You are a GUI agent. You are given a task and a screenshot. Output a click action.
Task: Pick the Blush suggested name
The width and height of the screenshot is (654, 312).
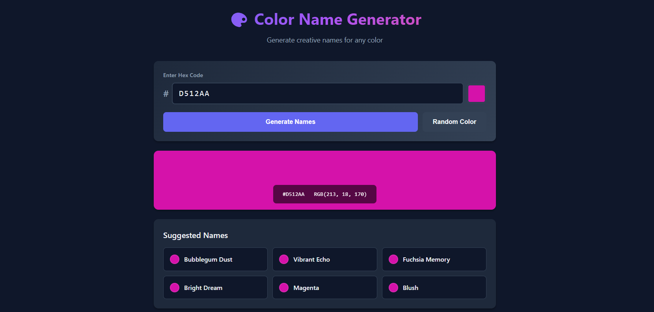434,288
